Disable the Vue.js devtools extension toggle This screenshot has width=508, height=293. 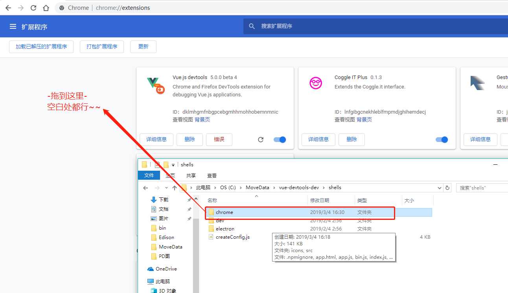click(x=280, y=140)
